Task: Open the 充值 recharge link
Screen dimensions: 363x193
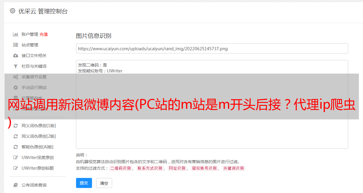Action: [43, 34]
